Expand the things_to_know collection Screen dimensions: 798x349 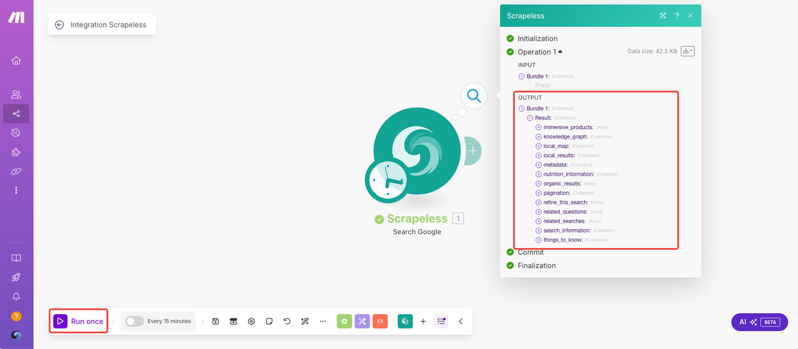(x=539, y=240)
